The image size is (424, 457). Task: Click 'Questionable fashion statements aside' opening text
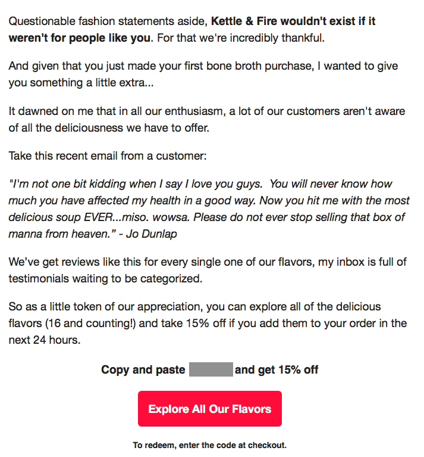coord(108,21)
